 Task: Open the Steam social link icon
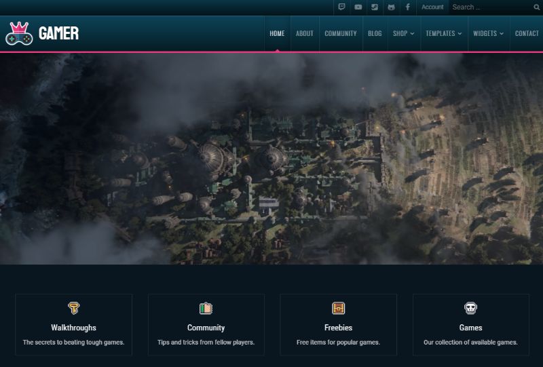point(375,7)
